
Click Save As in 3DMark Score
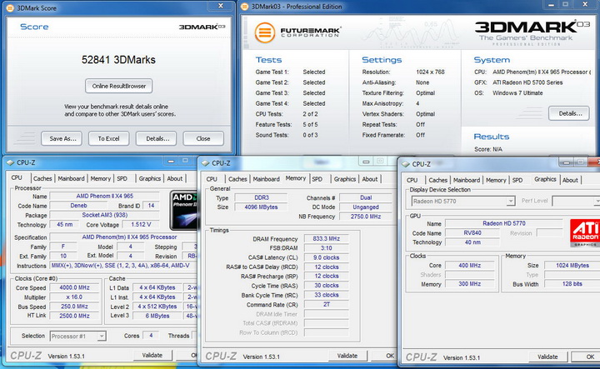(62, 138)
